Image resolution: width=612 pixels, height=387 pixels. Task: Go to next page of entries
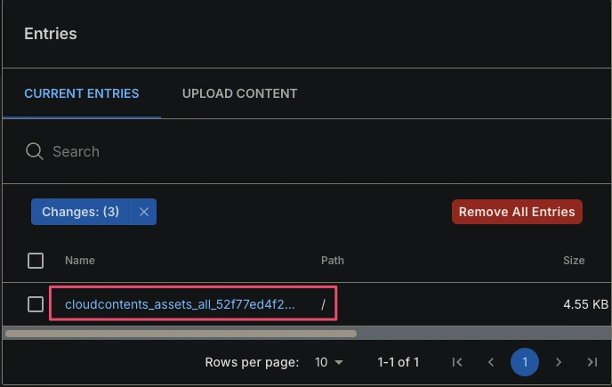pyautogui.click(x=559, y=362)
